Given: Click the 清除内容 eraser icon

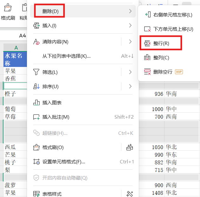Looking at the screenshot, I should [x=36, y=42].
